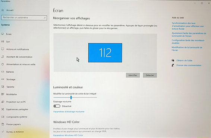
Task: Select Tablette in the sidebar
Action: point(10,87)
